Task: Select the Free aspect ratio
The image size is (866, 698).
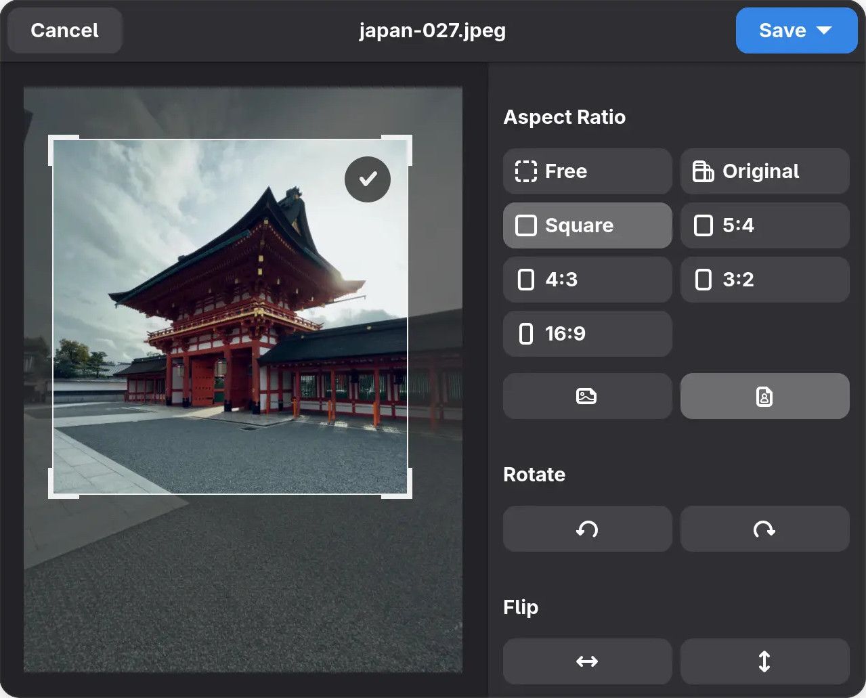Action: (x=587, y=171)
